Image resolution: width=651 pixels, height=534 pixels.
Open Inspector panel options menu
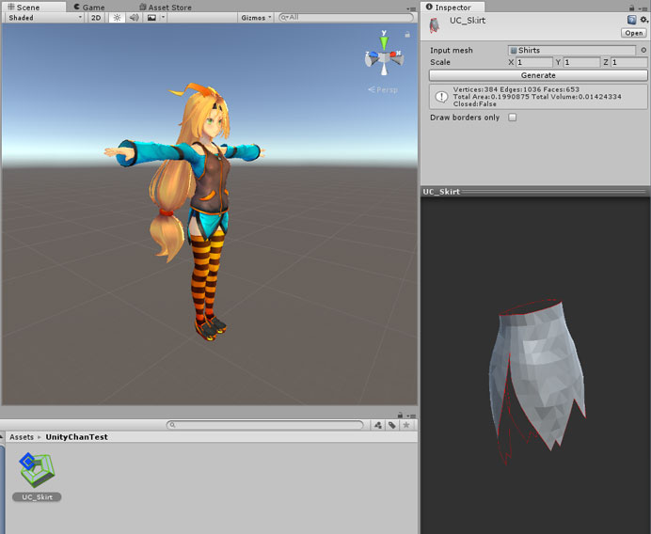coord(643,8)
